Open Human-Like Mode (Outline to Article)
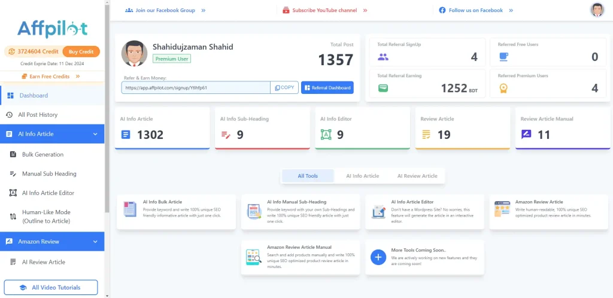613x298 pixels. click(x=53, y=217)
